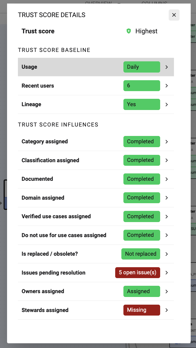
Task: Open Verified use cases assigned chevron
Action: (167, 216)
